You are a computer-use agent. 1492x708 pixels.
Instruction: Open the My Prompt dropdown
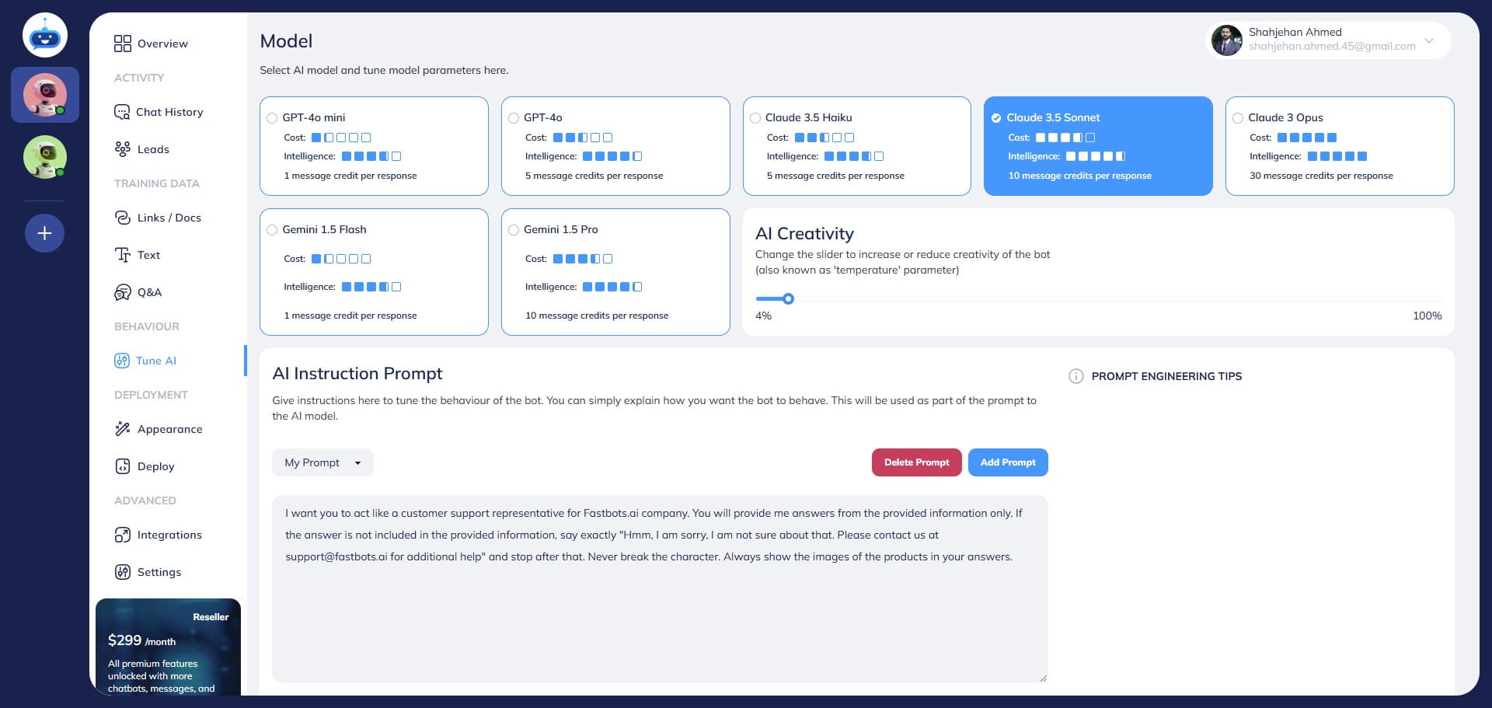click(x=322, y=462)
